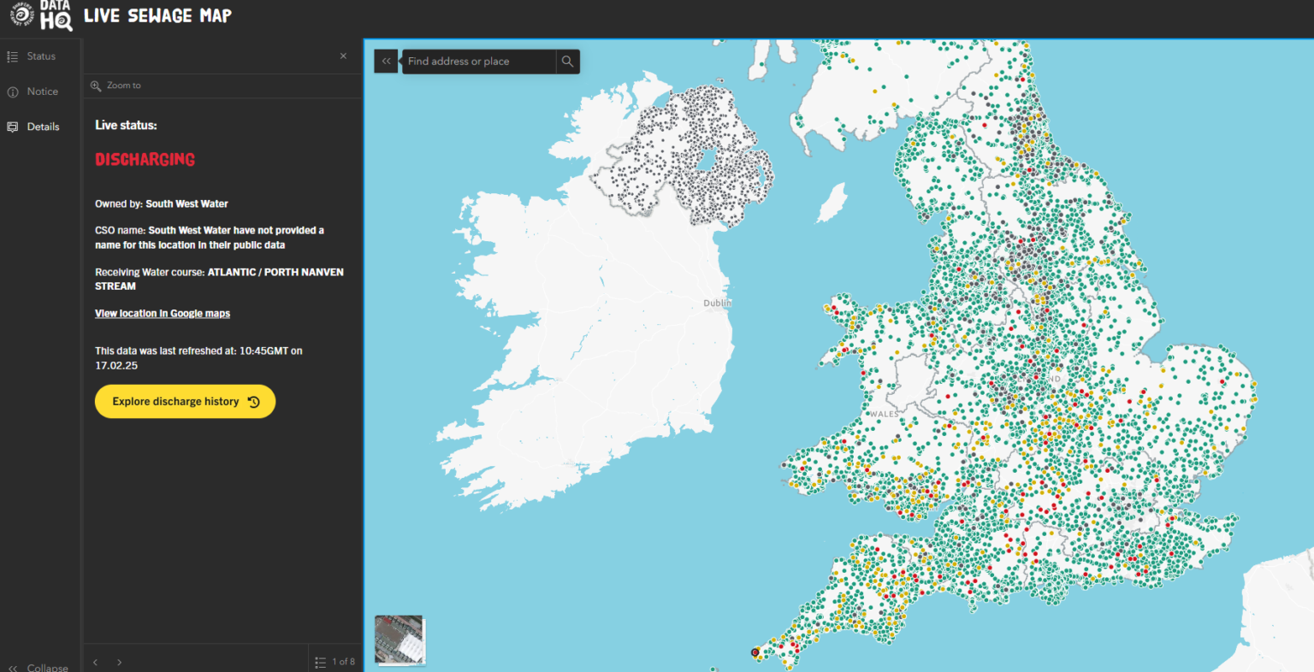The image size is (1314, 672).
Task: Click the Zoom to magnifier icon
Action: pos(95,85)
